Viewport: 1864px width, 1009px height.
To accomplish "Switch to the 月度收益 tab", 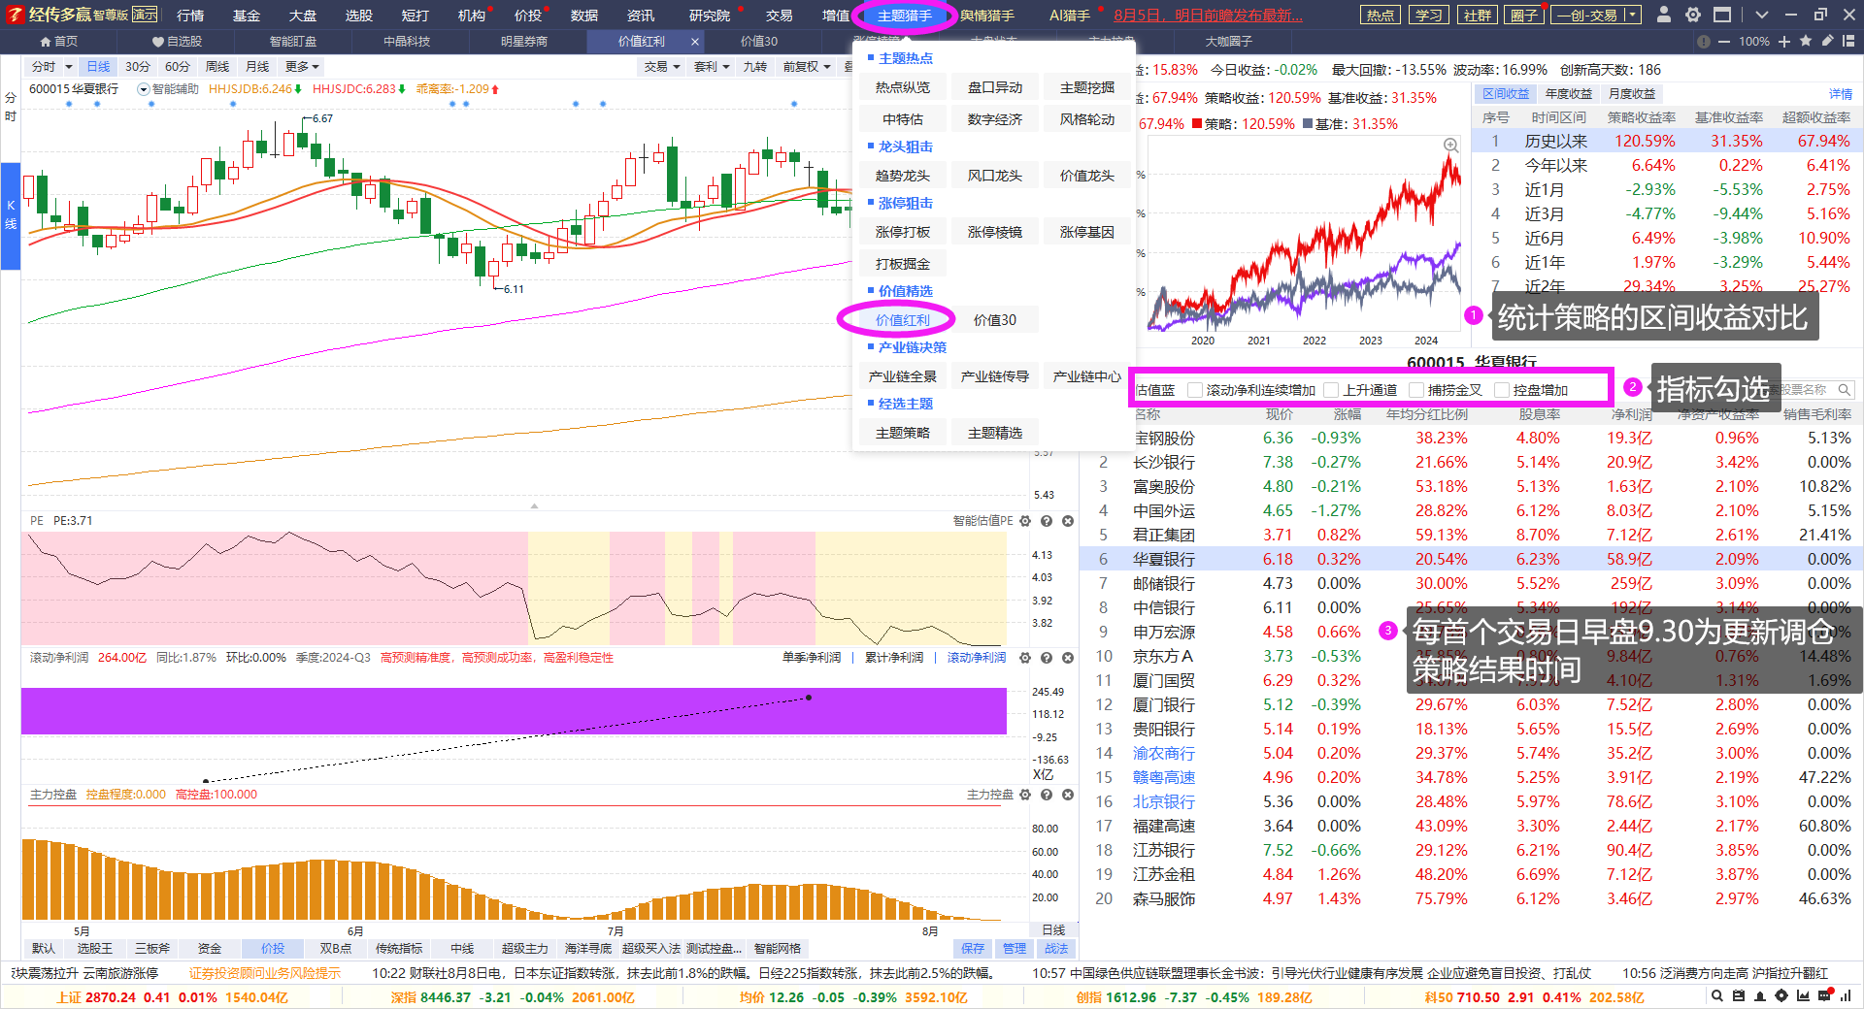I will click(1632, 94).
